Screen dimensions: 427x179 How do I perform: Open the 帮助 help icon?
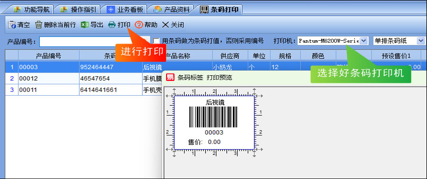(139, 25)
